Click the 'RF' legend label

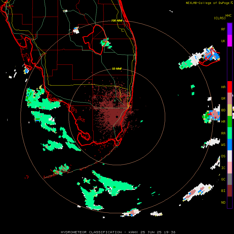tap(223, 29)
